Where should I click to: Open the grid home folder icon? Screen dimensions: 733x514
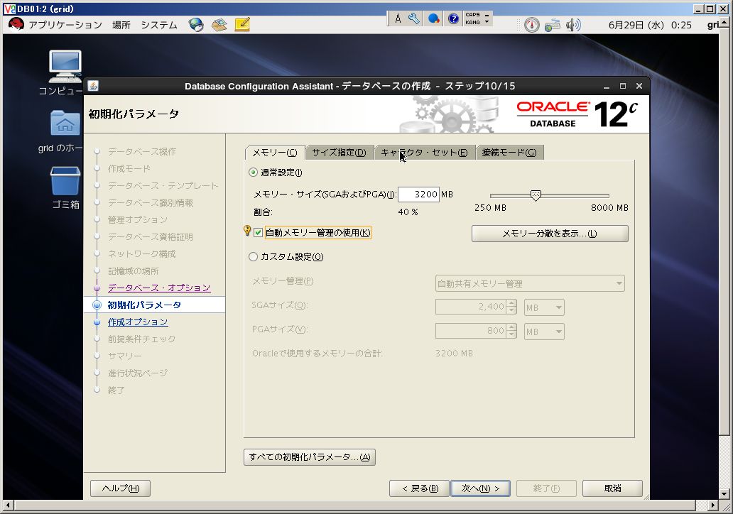coord(65,123)
